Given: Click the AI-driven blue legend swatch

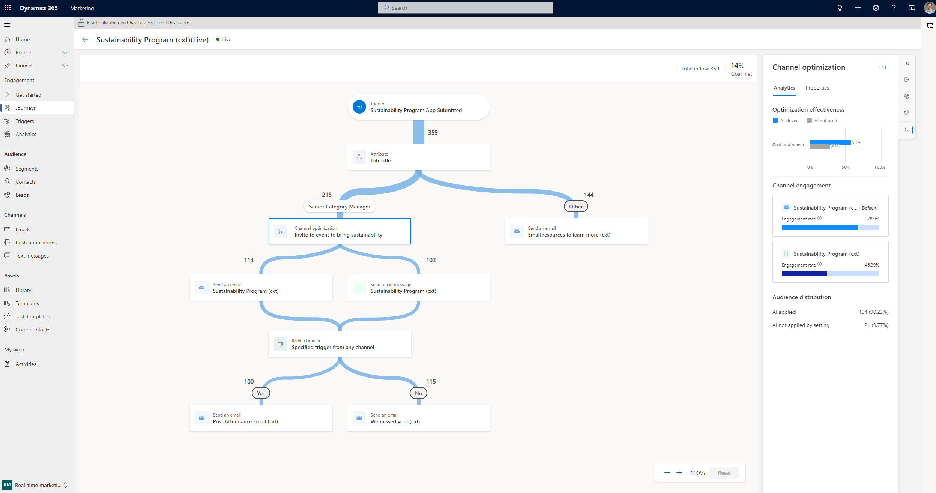Looking at the screenshot, I should pyautogui.click(x=775, y=121).
